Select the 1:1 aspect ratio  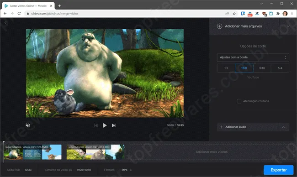click(x=226, y=68)
